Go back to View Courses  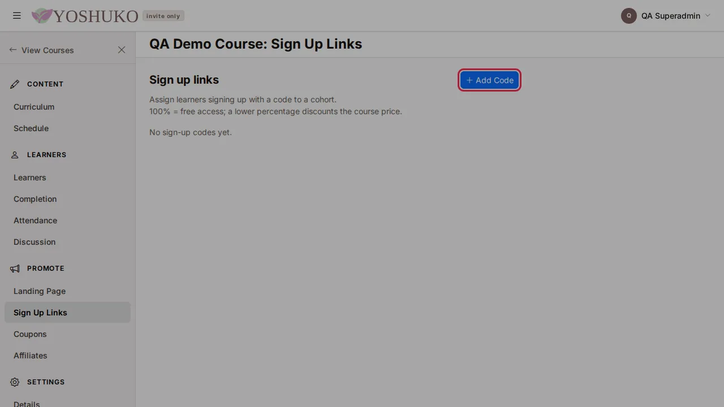(x=48, y=50)
